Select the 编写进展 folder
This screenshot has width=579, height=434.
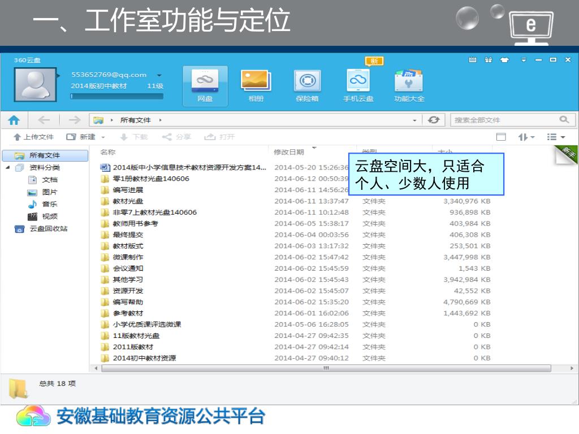[122, 190]
